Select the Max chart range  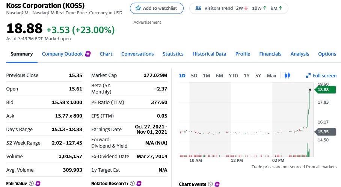click(272, 76)
